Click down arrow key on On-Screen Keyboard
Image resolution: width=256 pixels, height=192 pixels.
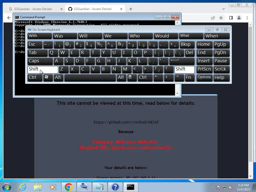point(169,78)
